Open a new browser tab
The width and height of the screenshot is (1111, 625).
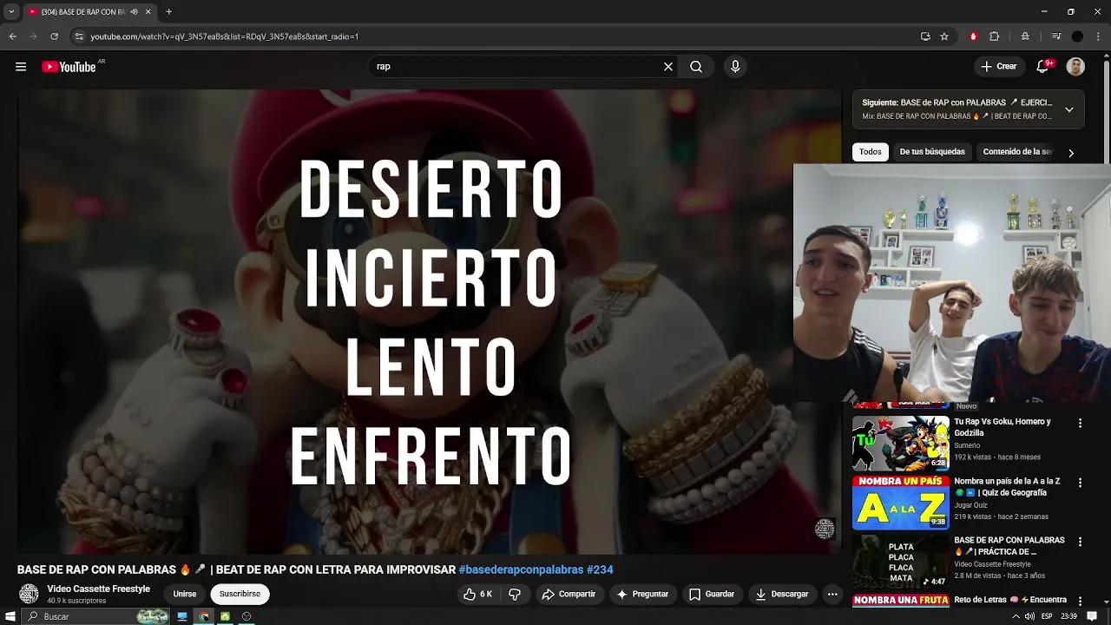pos(168,12)
